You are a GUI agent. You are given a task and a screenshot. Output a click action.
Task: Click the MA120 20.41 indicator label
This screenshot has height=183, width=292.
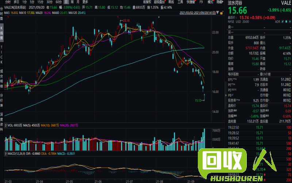(x=77, y=13)
